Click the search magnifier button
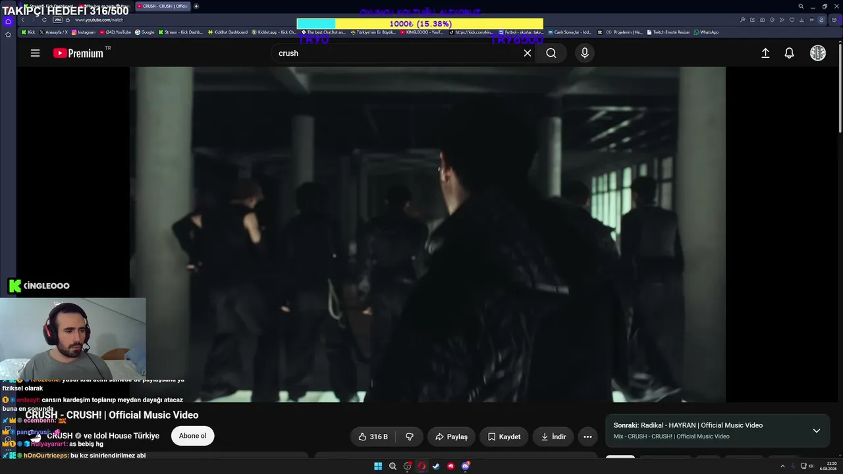The image size is (843, 474). click(551, 53)
